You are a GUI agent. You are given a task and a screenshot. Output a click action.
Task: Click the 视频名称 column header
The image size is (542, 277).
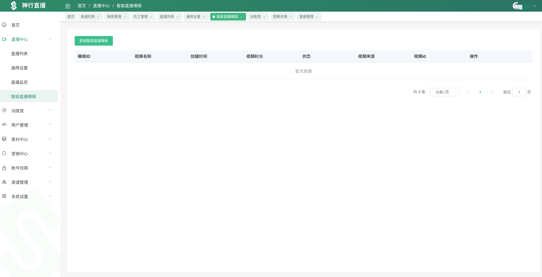pos(143,56)
